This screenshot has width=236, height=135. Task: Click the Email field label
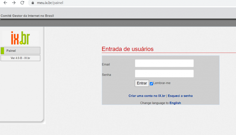point(106,64)
